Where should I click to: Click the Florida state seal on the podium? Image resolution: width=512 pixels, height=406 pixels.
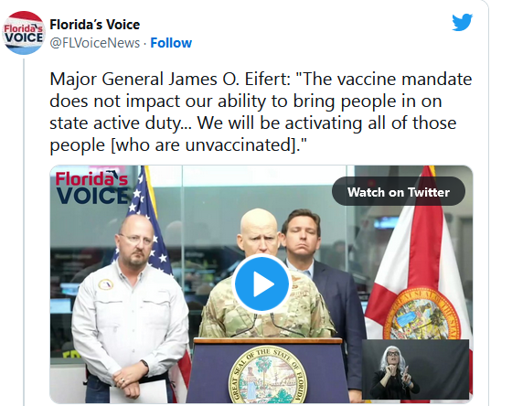268,376
